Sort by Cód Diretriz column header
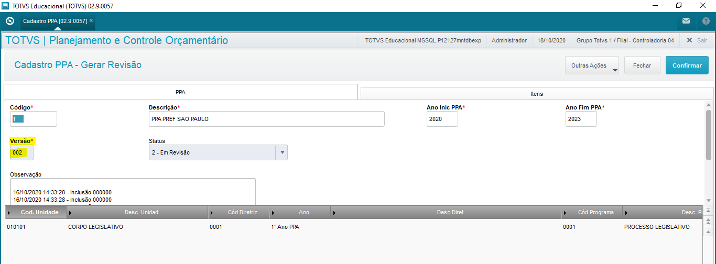Viewport: 716px width, 264px height. 238,212
